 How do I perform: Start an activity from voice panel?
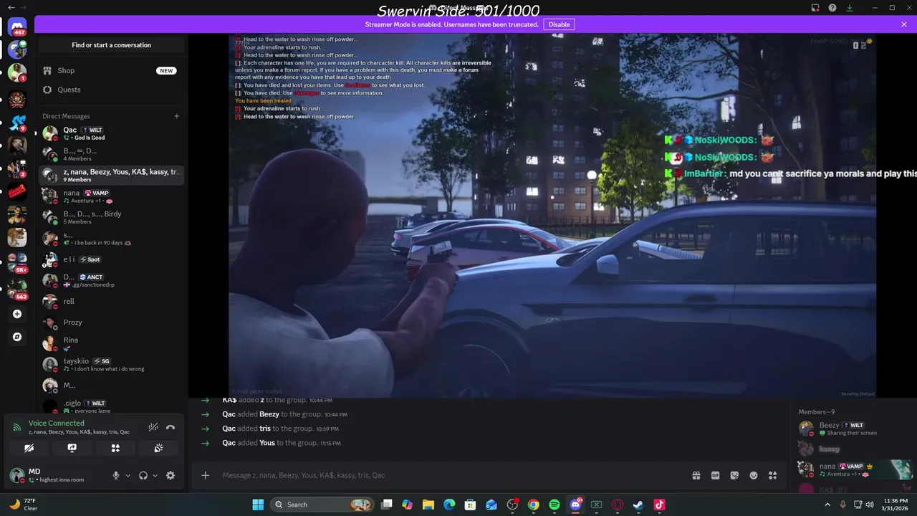115,448
